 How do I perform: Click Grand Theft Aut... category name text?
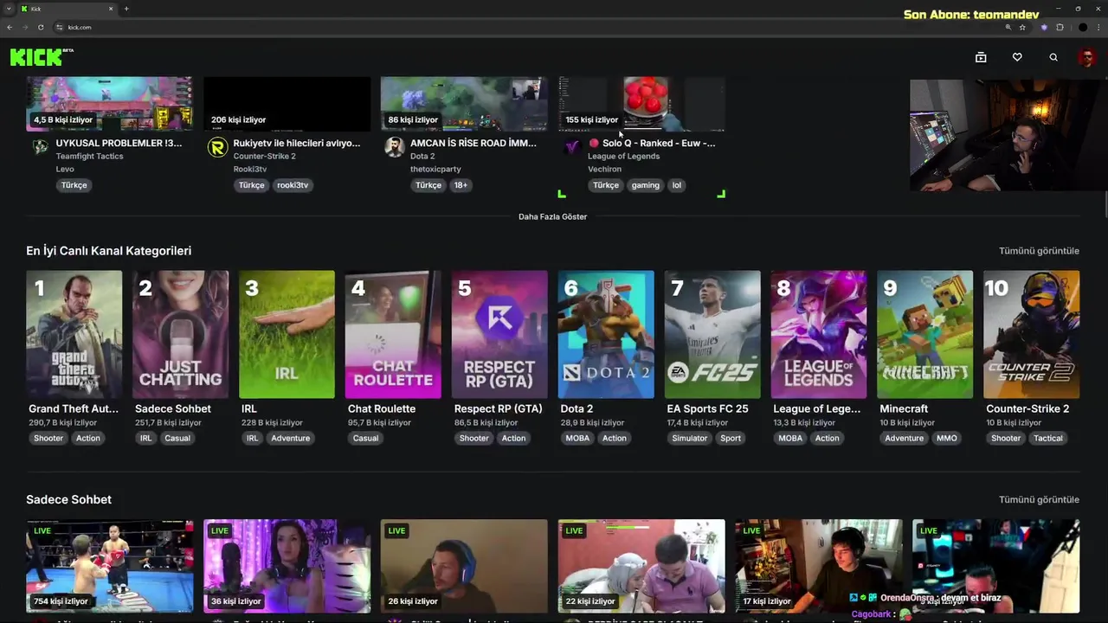coord(73,408)
